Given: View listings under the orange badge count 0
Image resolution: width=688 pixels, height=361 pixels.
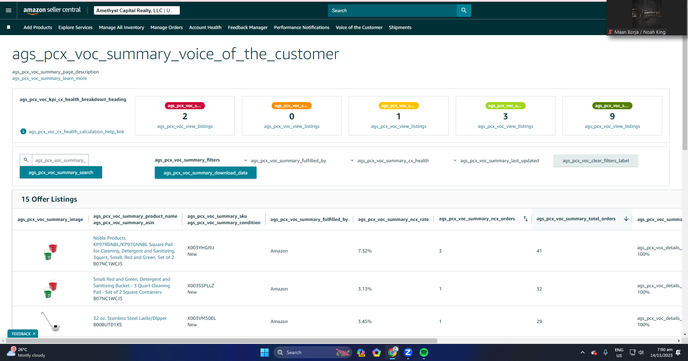Looking at the screenshot, I should 292,126.
